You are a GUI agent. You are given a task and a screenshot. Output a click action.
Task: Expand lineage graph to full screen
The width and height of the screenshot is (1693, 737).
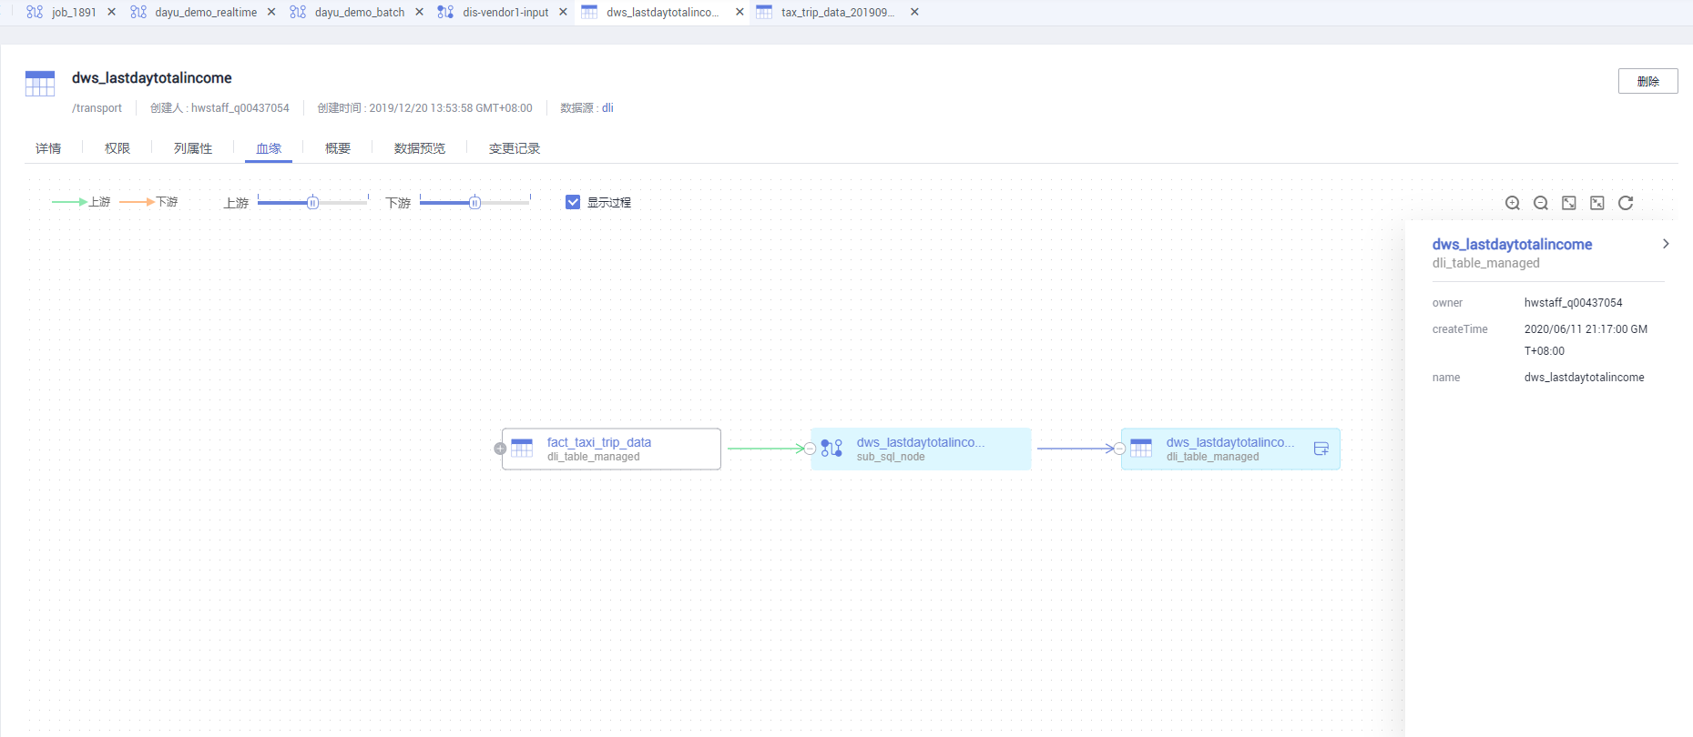point(1568,203)
